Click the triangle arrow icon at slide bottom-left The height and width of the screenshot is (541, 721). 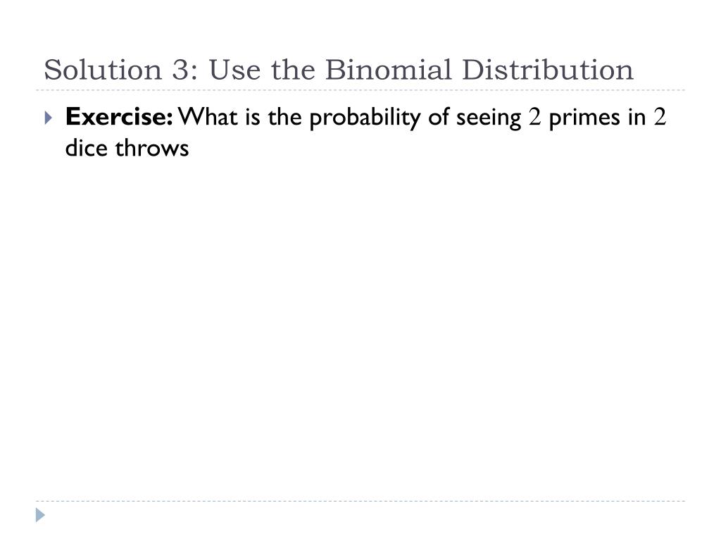point(40,515)
